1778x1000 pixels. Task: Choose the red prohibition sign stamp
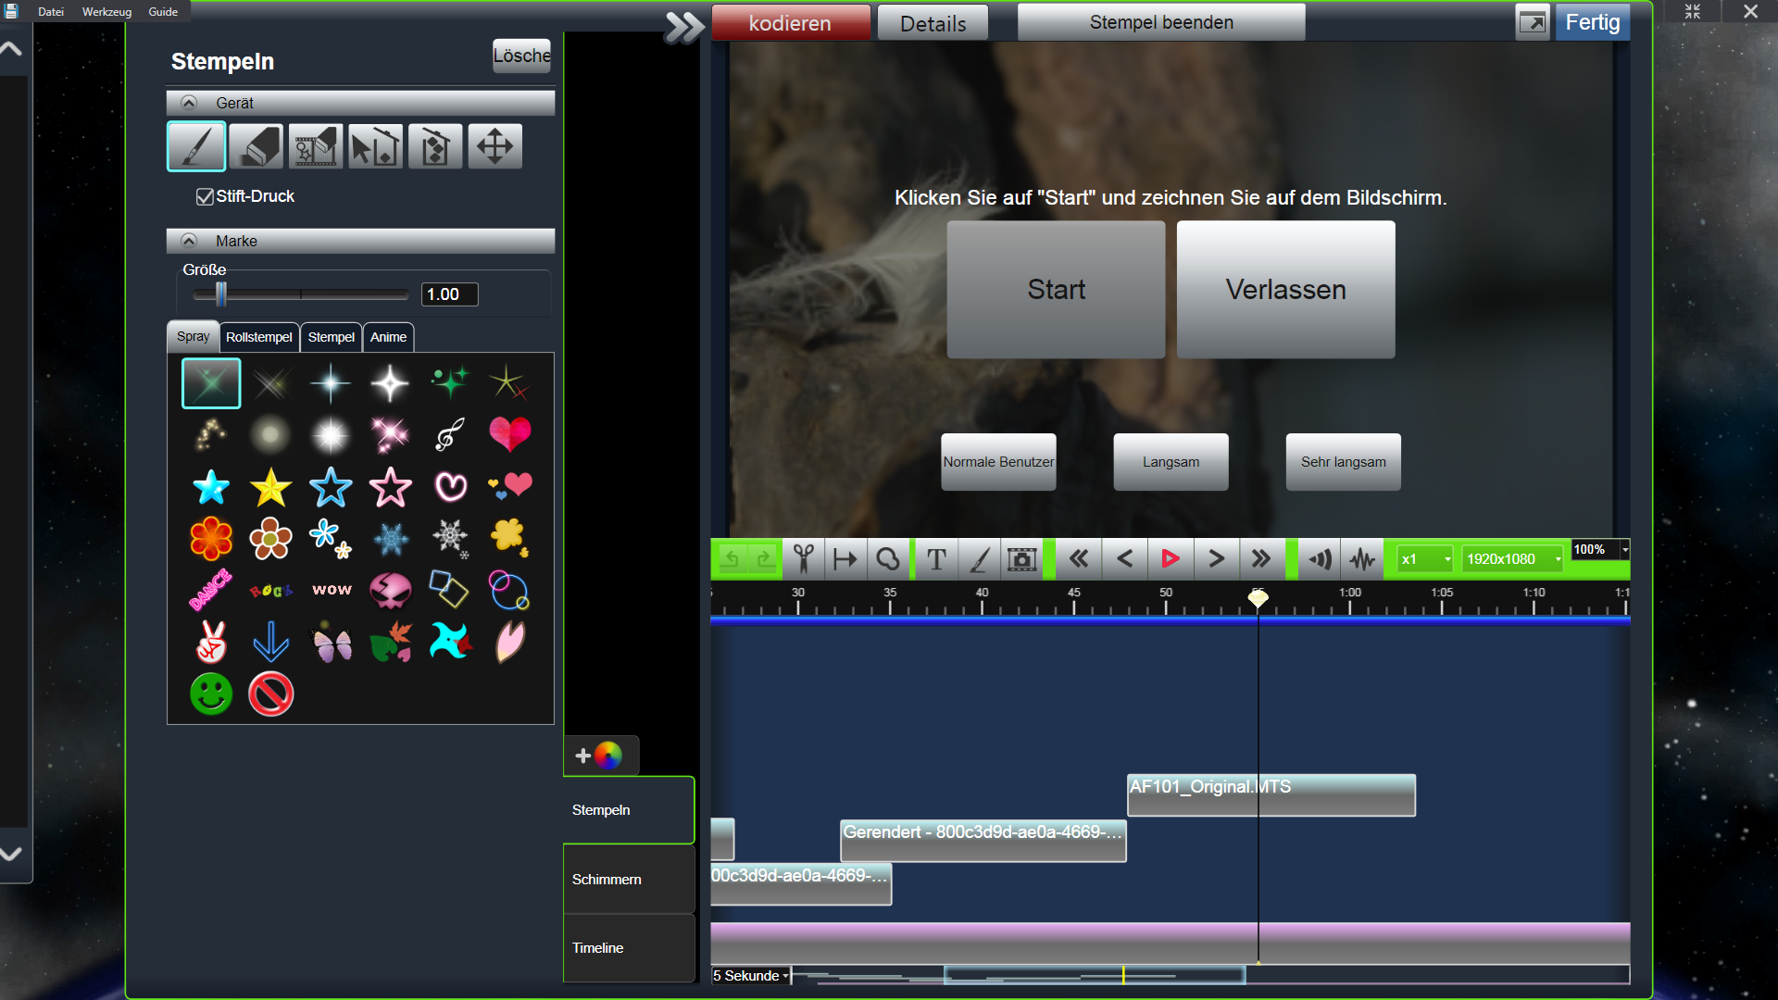point(270,694)
